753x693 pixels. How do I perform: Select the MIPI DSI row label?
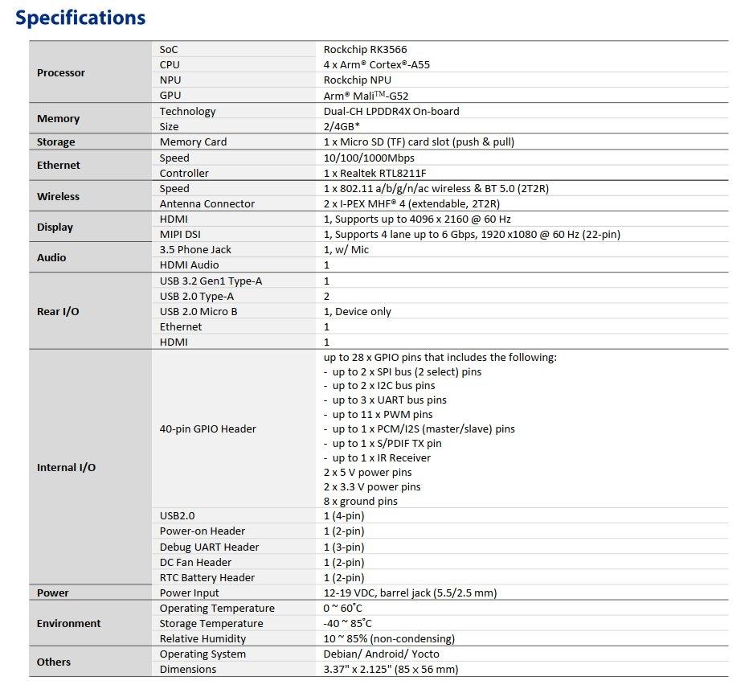point(182,235)
